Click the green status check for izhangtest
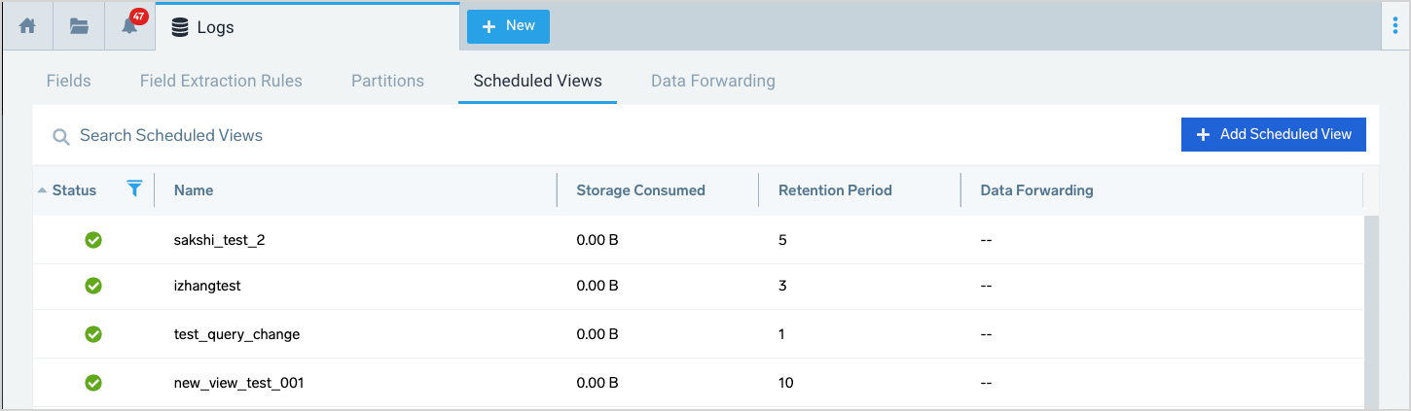 [x=93, y=286]
